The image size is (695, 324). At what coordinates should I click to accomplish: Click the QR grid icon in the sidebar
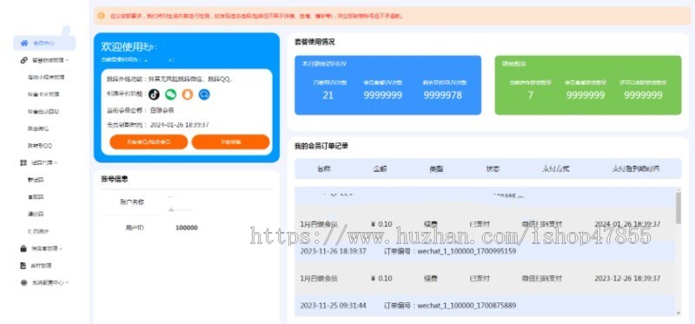coord(23,162)
